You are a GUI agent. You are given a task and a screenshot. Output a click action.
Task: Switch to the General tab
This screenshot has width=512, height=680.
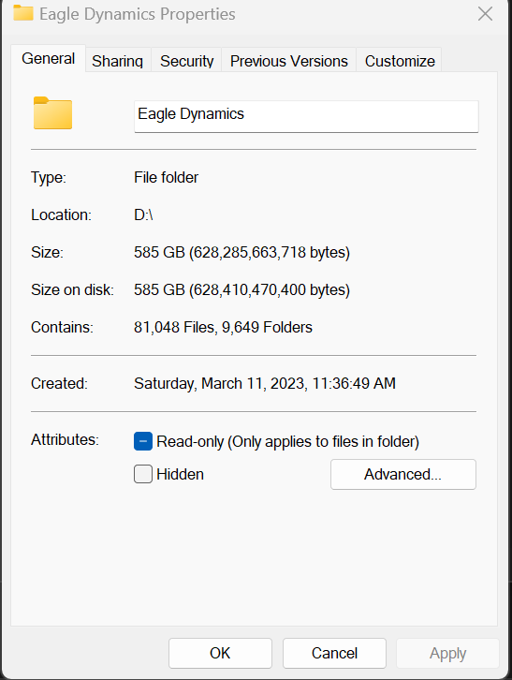pos(48,59)
